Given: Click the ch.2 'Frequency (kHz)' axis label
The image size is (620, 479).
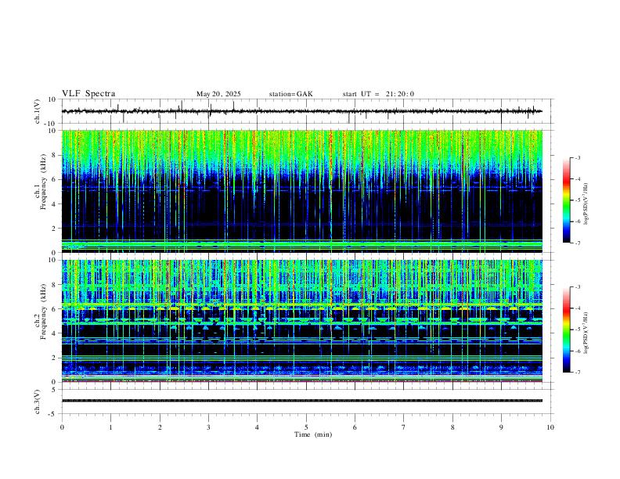Looking at the screenshot, I should click(x=43, y=312).
